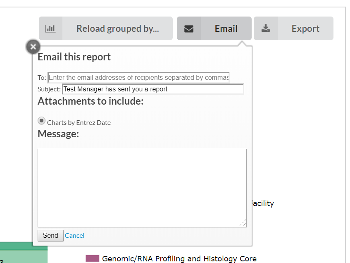This screenshot has width=350, height=263.
Task: Click the Email button label
Action: point(226,29)
